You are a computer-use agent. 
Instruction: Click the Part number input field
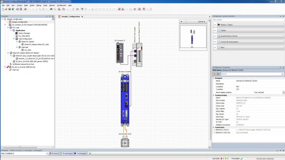[248, 20]
